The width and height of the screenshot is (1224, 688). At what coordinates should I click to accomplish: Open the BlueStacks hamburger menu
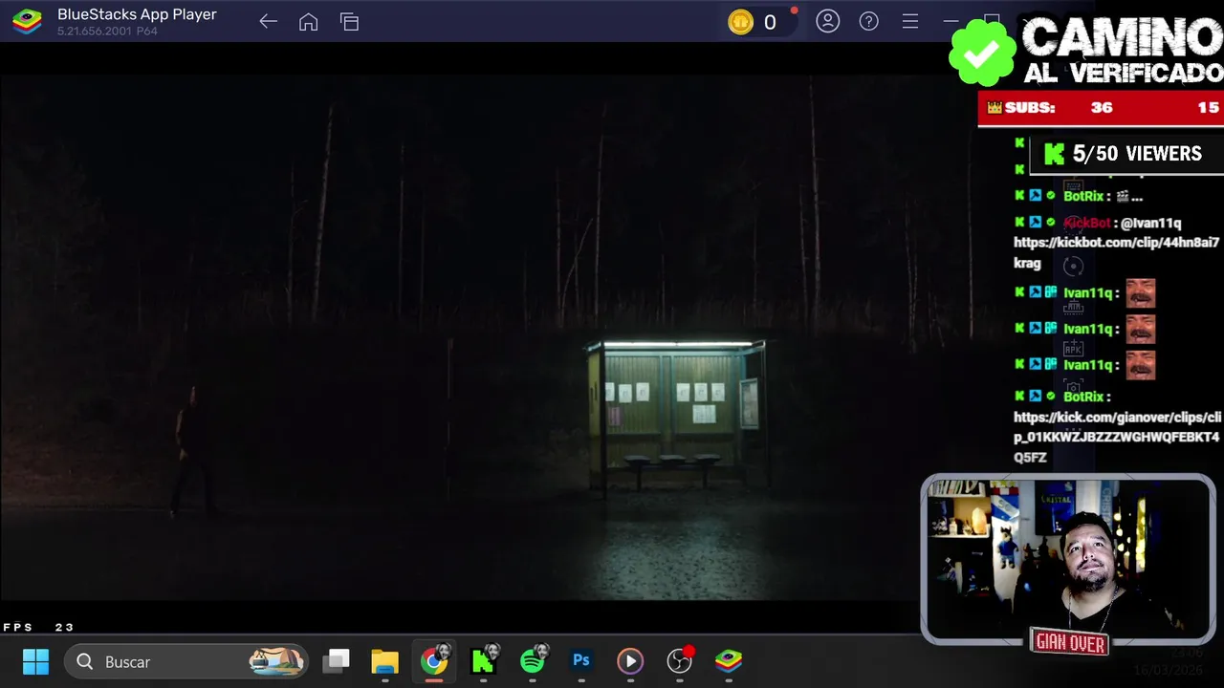(x=910, y=21)
